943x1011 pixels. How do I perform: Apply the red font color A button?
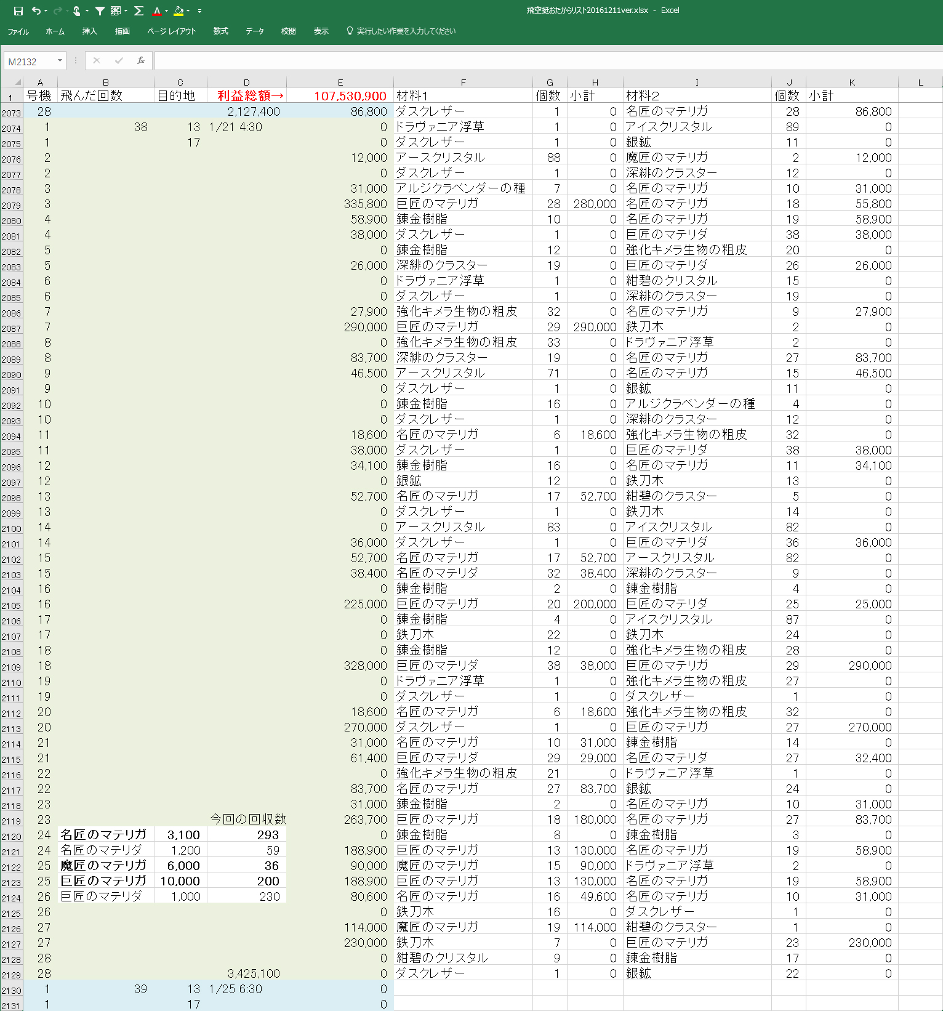157,10
